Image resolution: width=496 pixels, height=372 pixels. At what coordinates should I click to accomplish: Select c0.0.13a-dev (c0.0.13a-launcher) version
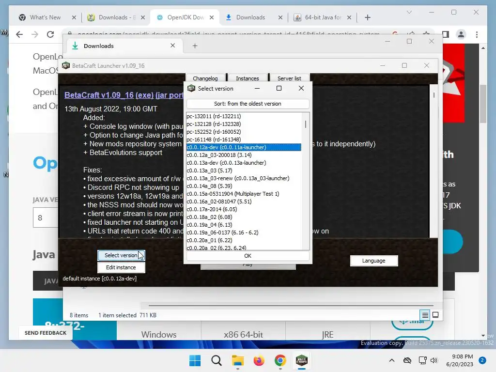244,163
